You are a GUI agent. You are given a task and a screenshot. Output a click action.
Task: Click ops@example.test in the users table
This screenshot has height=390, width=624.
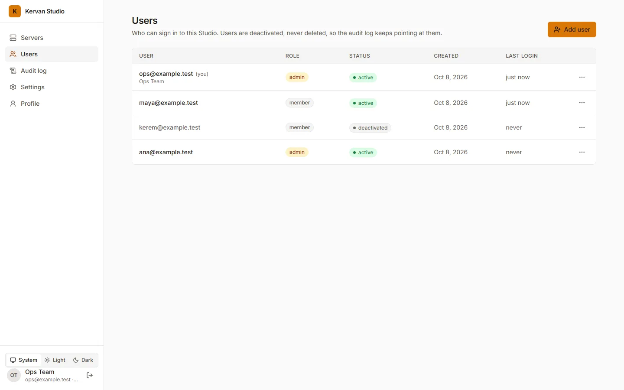click(166, 74)
